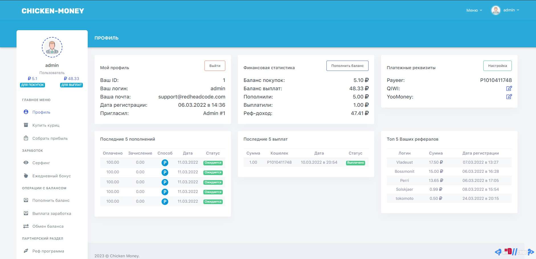This screenshot has width=536, height=259.
Task: Open Выплата заработка in sidebar
Action: (52, 213)
